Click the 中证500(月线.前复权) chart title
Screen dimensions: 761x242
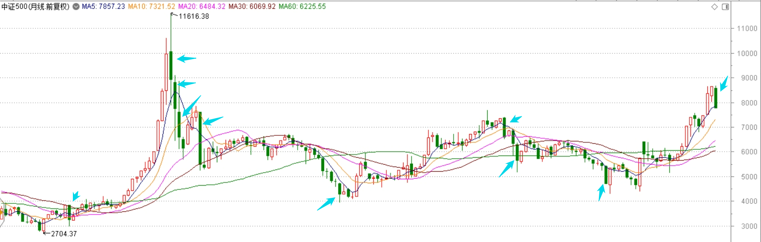36,7
